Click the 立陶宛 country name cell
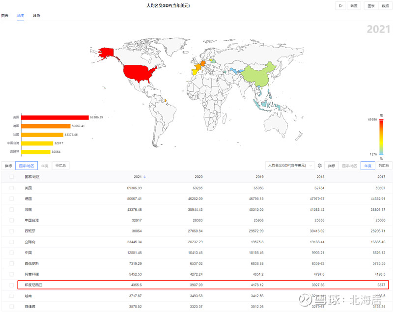This screenshot has height=312, width=393. 30,242
